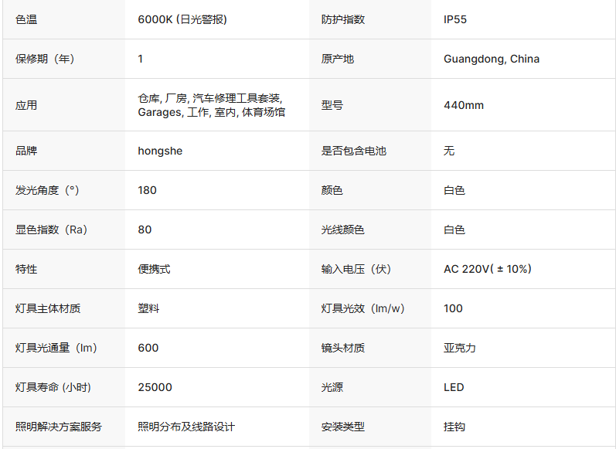The height and width of the screenshot is (449, 616).
Task: Select the 440mm model number value
Action: (464, 105)
